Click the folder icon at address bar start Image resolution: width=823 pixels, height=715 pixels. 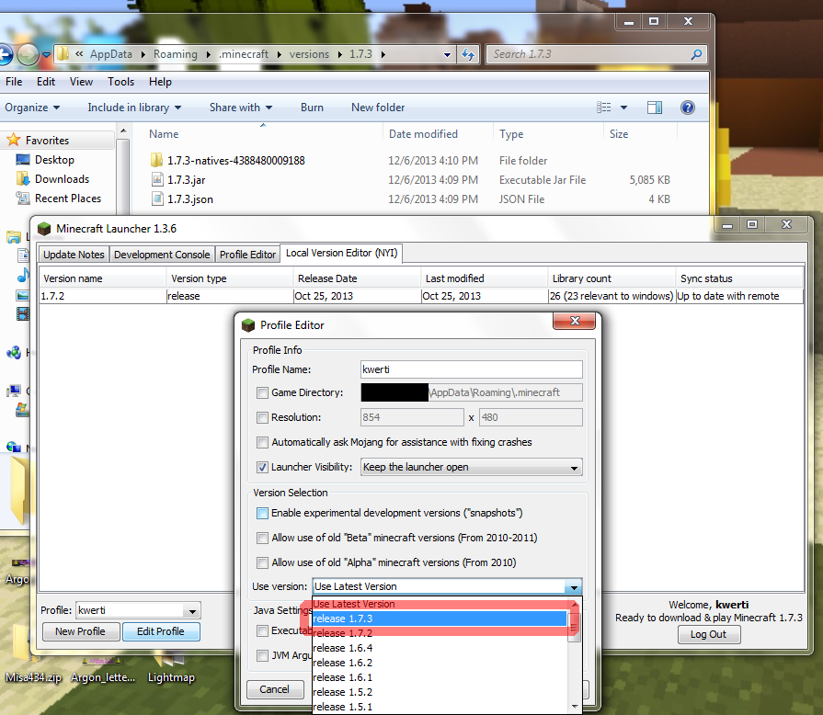click(x=63, y=53)
